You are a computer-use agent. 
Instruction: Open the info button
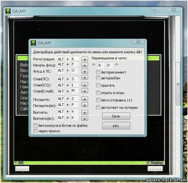point(116,126)
